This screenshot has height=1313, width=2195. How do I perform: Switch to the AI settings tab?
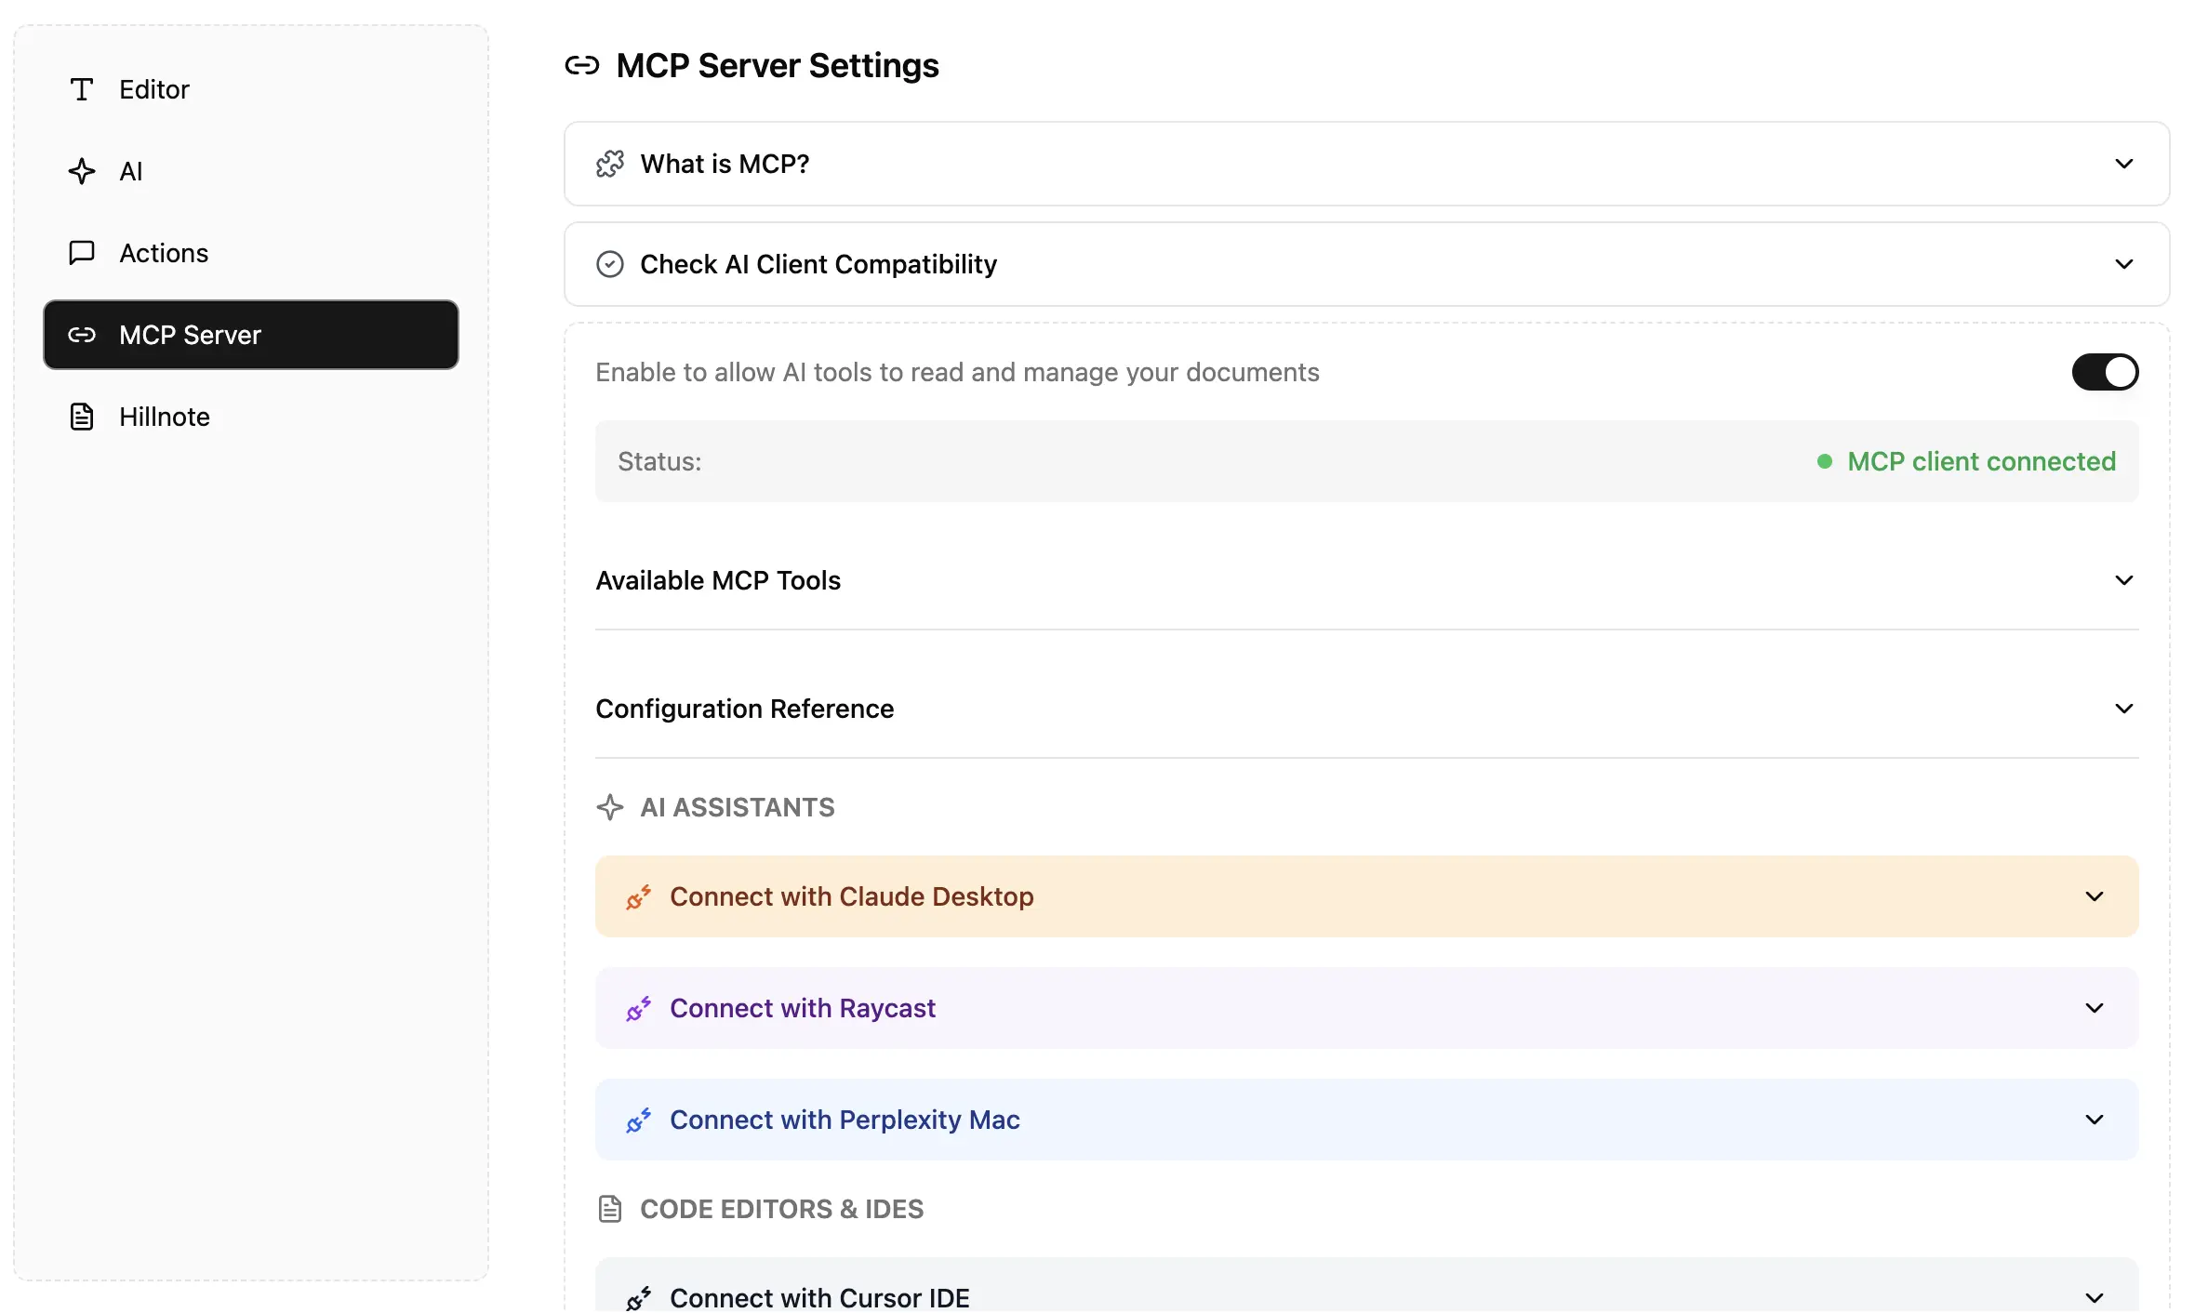click(130, 171)
